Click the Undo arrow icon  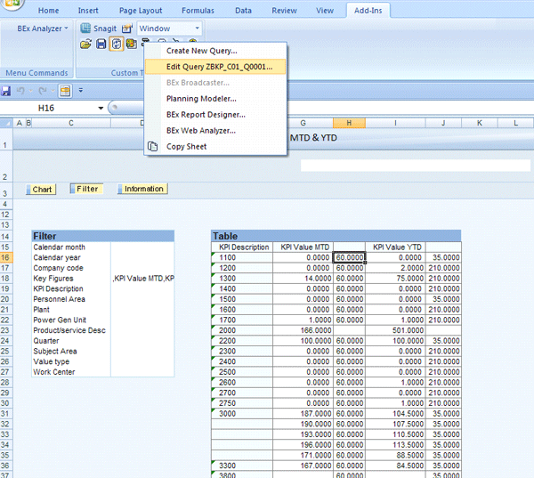tap(20, 91)
